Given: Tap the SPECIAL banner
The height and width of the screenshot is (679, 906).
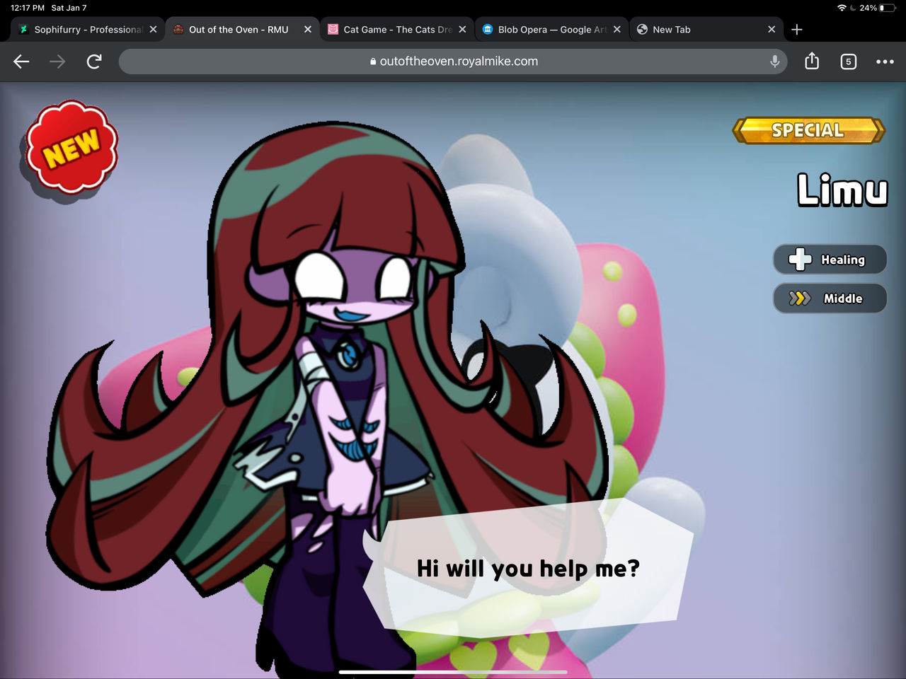Looking at the screenshot, I should tap(808, 130).
